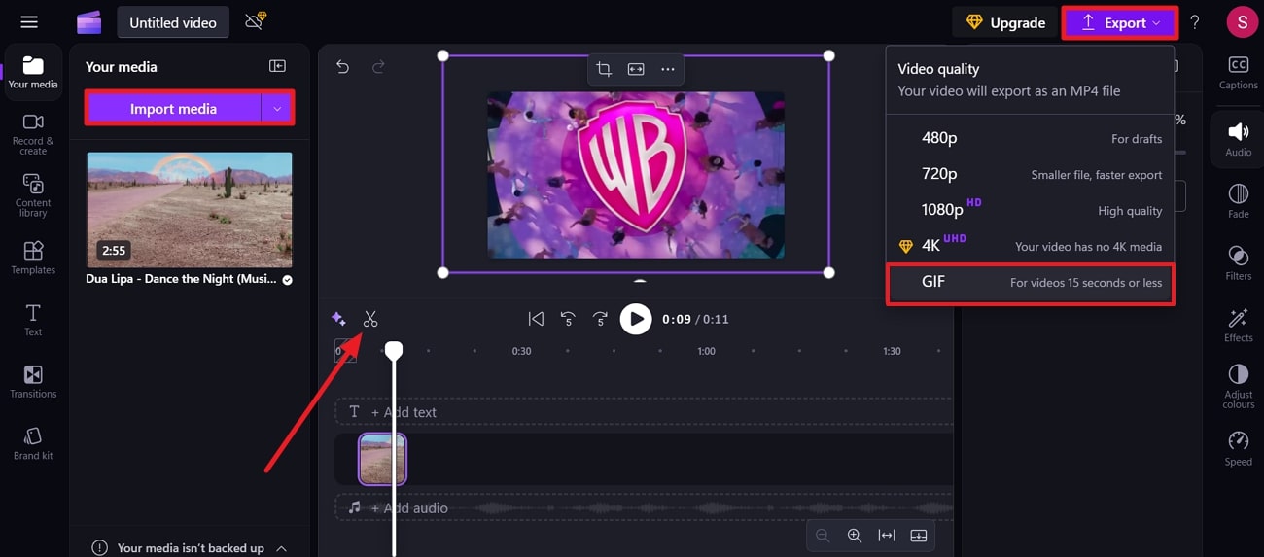The width and height of the screenshot is (1264, 557).
Task: Open Transitions panel
Action: (x=33, y=381)
